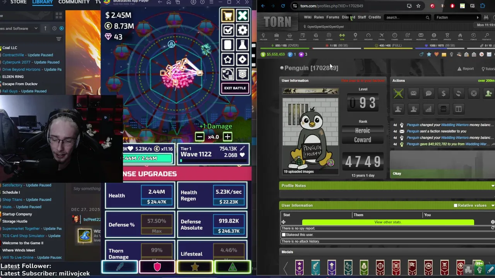Click the Penguin profile picture
The image size is (495, 278).
310,132
